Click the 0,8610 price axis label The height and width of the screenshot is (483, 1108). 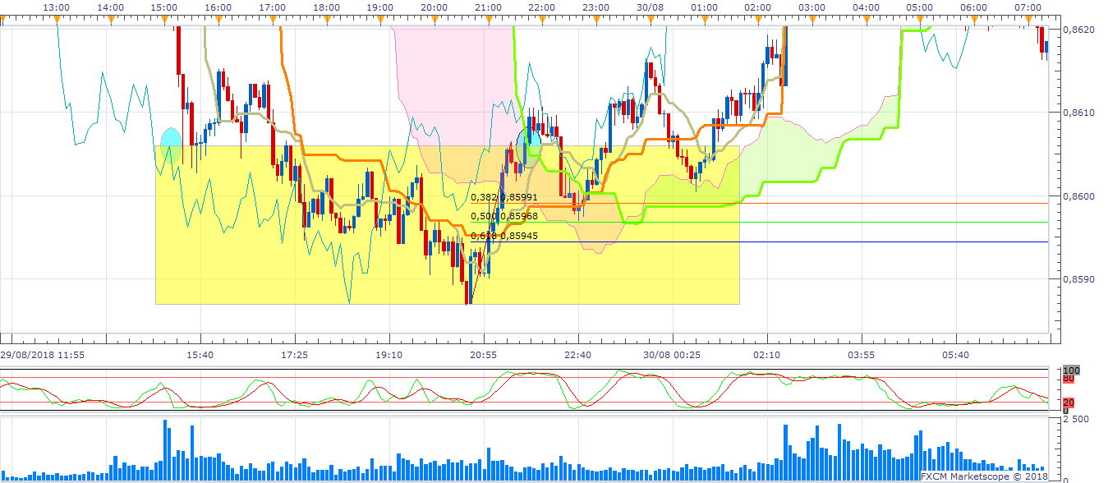click(1078, 113)
